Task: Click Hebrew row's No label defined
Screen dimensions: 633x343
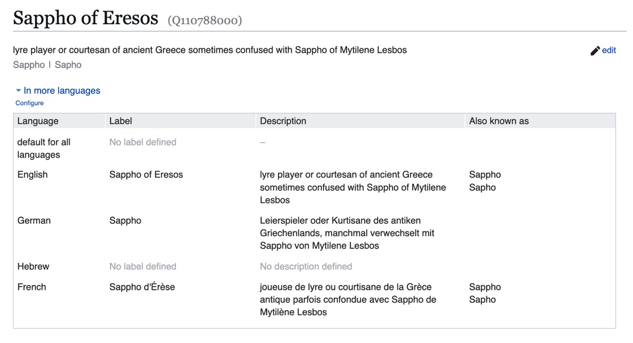Action: pyautogui.click(x=143, y=266)
